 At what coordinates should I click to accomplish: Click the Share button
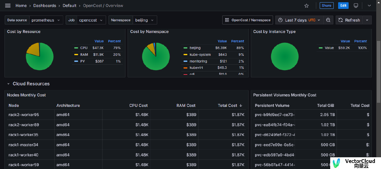click(326, 5)
